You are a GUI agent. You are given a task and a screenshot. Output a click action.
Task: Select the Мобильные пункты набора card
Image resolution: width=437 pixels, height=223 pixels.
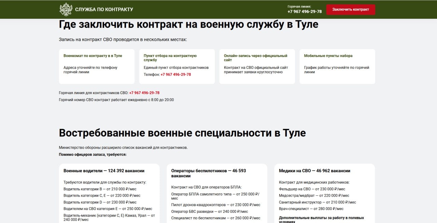coord(337,66)
